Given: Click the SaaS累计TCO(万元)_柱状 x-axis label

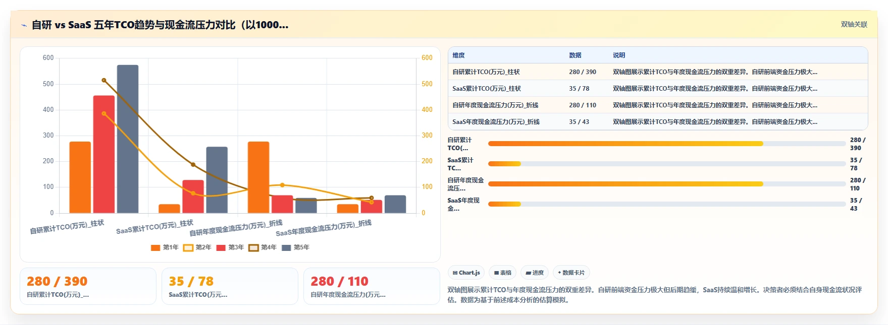Looking at the screenshot, I should click(154, 227).
